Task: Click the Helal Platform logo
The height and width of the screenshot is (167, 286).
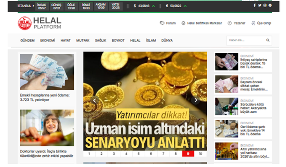Action: tap(40, 23)
